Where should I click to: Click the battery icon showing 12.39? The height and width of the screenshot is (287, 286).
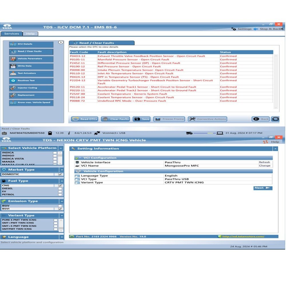(50, 133)
